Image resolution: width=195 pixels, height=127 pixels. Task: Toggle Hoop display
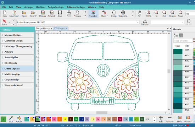pos(114,14)
